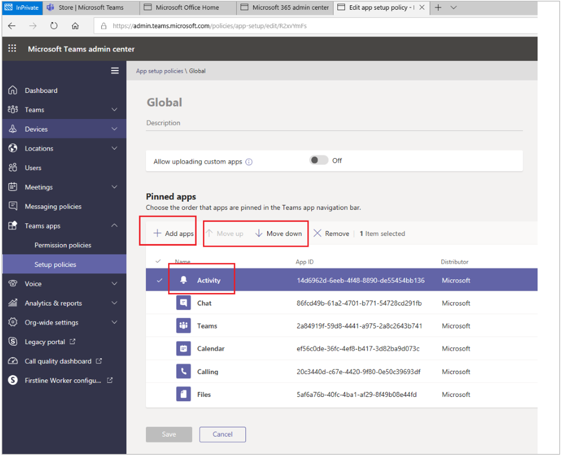
Task: Expand the Locations section chevron
Action: click(114, 148)
